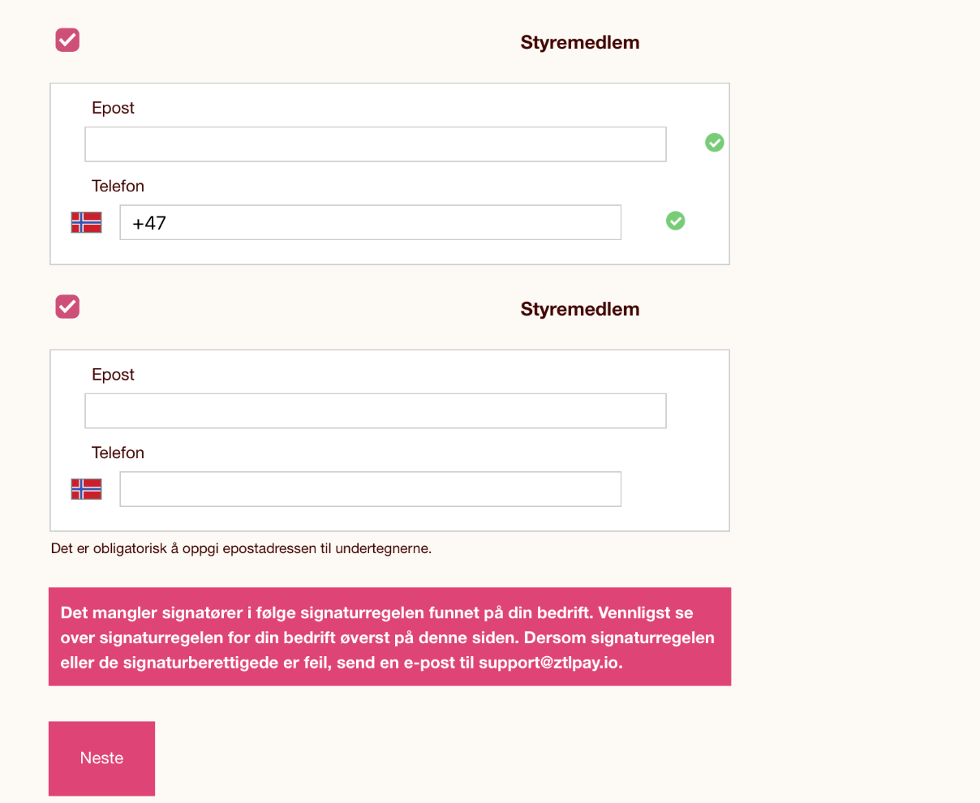Click green checkmark next to +47 phone field
The image size is (980, 803).
tap(675, 221)
